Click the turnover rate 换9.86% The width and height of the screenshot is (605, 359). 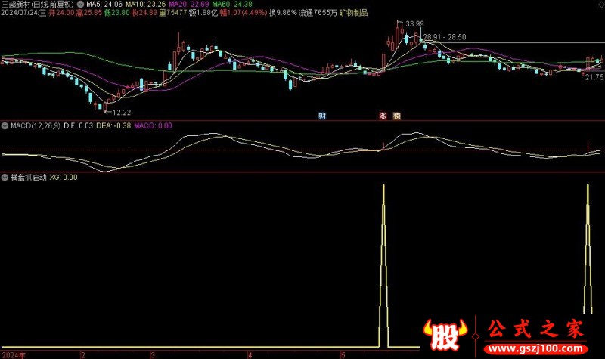click(x=283, y=13)
